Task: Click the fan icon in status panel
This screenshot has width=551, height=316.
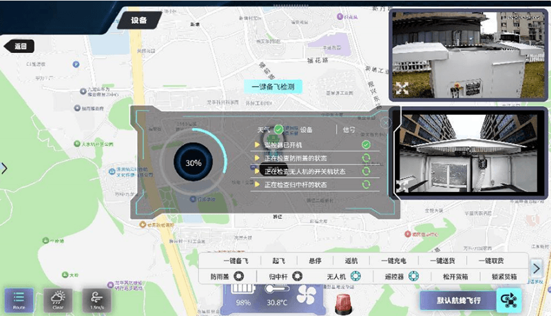Action: coord(305,294)
